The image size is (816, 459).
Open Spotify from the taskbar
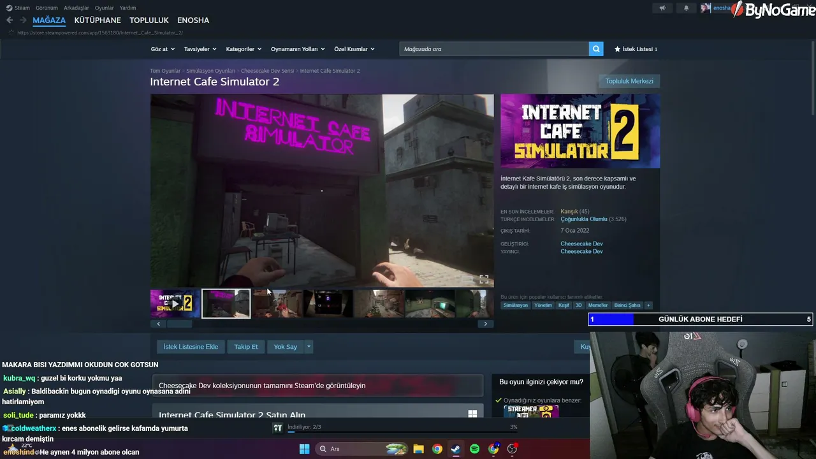click(474, 449)
